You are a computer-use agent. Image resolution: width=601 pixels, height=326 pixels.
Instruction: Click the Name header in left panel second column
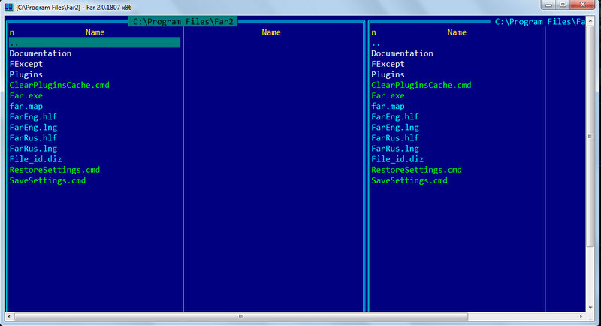271,32
